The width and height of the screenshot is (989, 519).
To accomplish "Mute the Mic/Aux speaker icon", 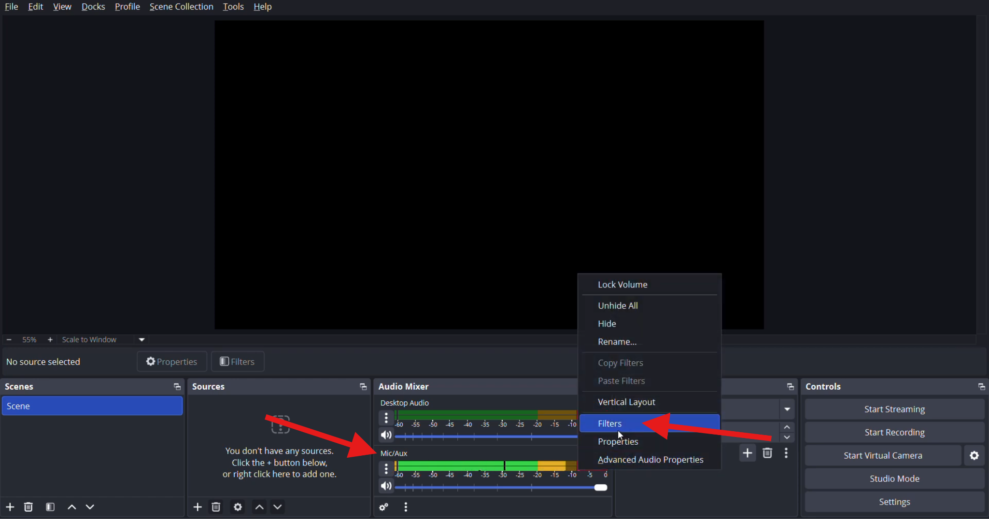I will (x=386, y=486).
